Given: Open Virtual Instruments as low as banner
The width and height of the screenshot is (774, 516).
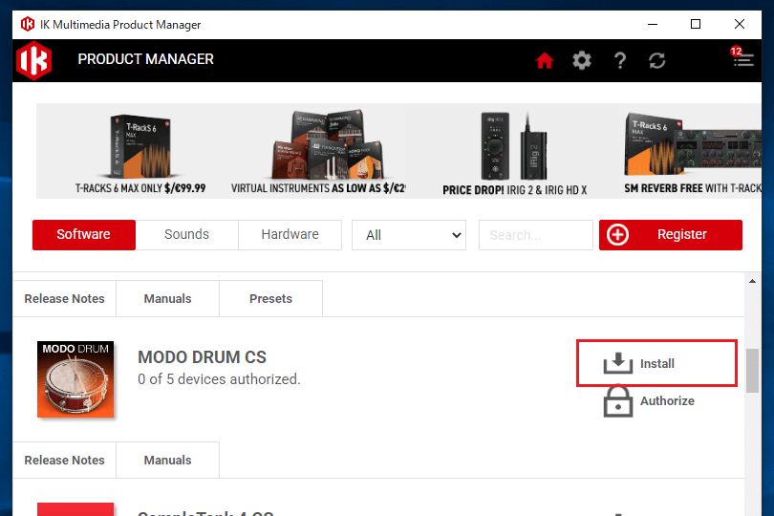Looking at the screenshot, I should [x=319, y=152].
